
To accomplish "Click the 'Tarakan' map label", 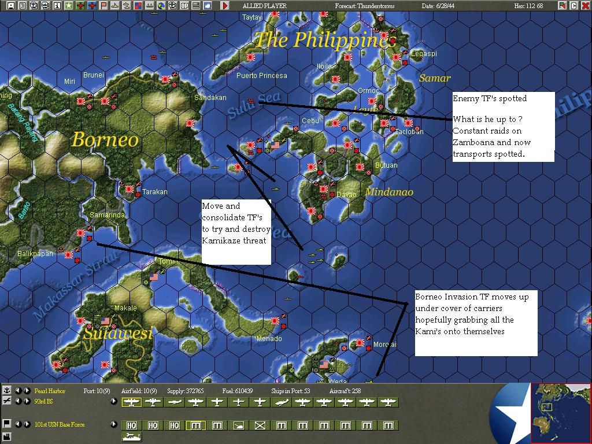I will [x=155, y=192].
